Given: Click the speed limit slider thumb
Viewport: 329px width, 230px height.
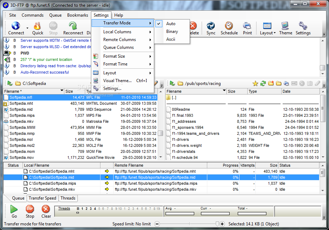Looking at the screenshot, I should (217, 224).
